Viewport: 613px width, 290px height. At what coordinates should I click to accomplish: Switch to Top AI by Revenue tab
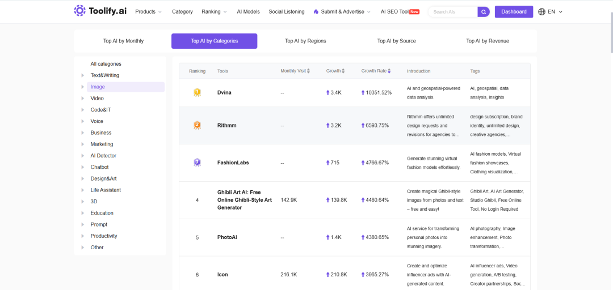488,41
